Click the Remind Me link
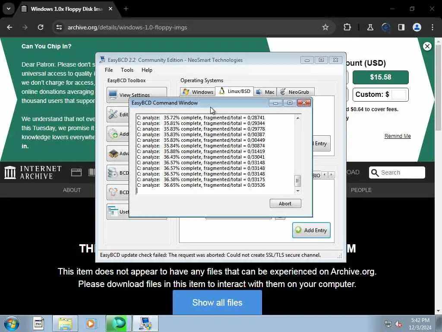The image size is (442, 332). click(398, 136)
